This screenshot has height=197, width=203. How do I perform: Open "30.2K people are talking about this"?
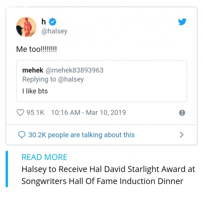click(82, 135)
